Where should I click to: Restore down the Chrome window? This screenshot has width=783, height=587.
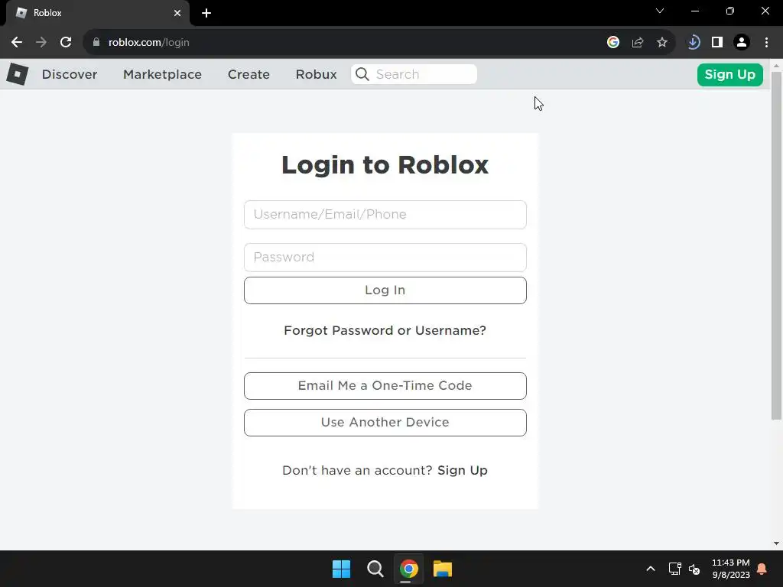tap(730, 11)
